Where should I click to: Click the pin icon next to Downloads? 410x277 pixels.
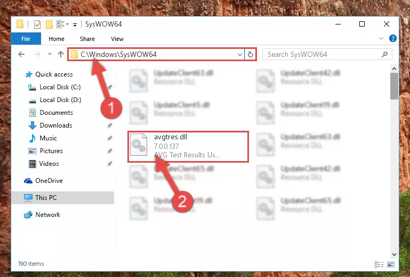(109, 125)
